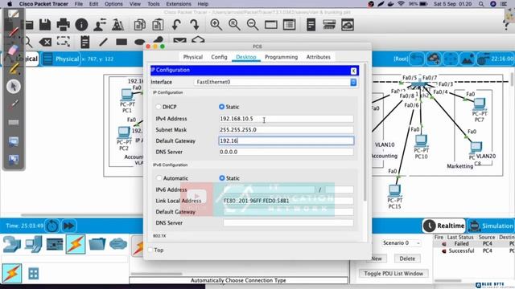Click the DNS Server IPv4 field

pyautogui.click(x=286, y=152)
